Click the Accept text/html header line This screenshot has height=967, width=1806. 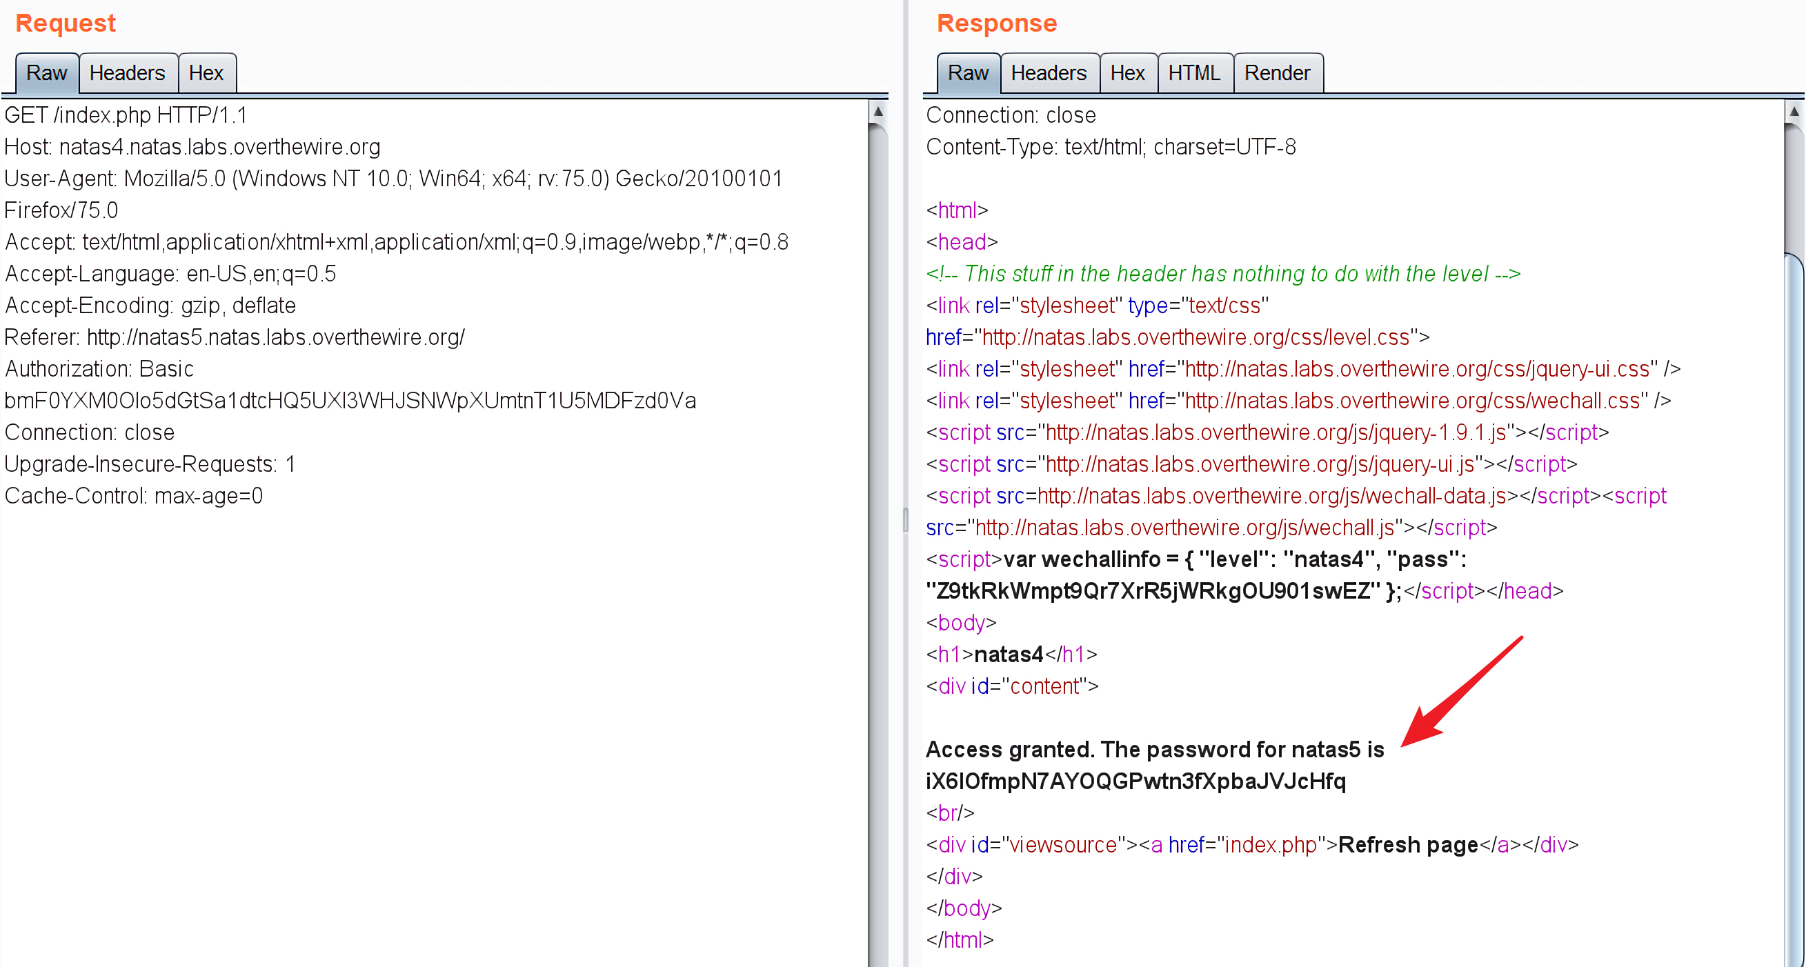click(397, 241)
